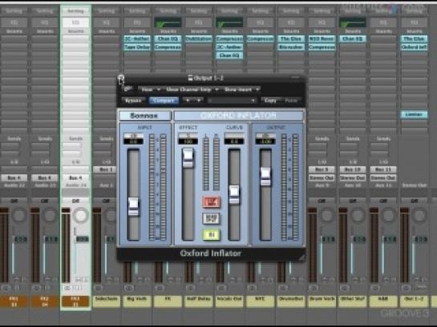The width and height of the screenshot is (437, 327).
Task: Open the Show Insert dropdown
Action: (x=241, y=90)
